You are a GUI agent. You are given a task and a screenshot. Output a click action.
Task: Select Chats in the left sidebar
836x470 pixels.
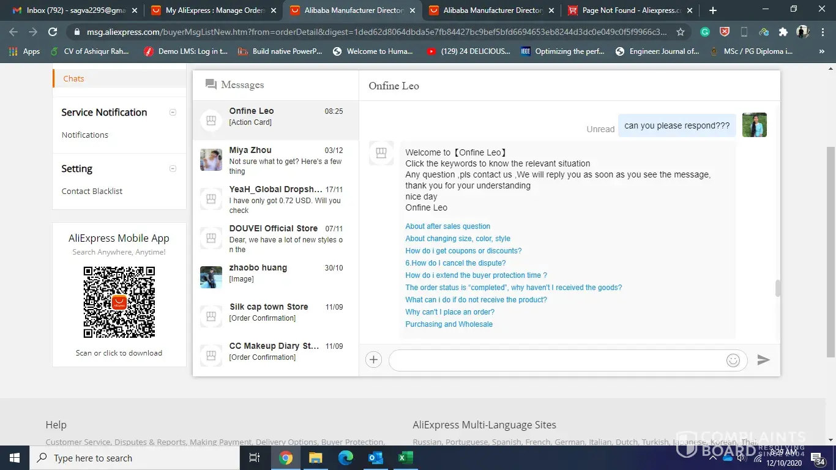74,78
